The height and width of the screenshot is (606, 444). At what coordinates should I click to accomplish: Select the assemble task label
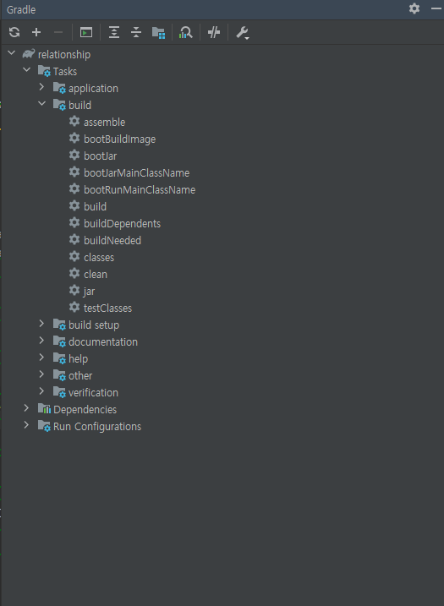[x=104, y=122]
